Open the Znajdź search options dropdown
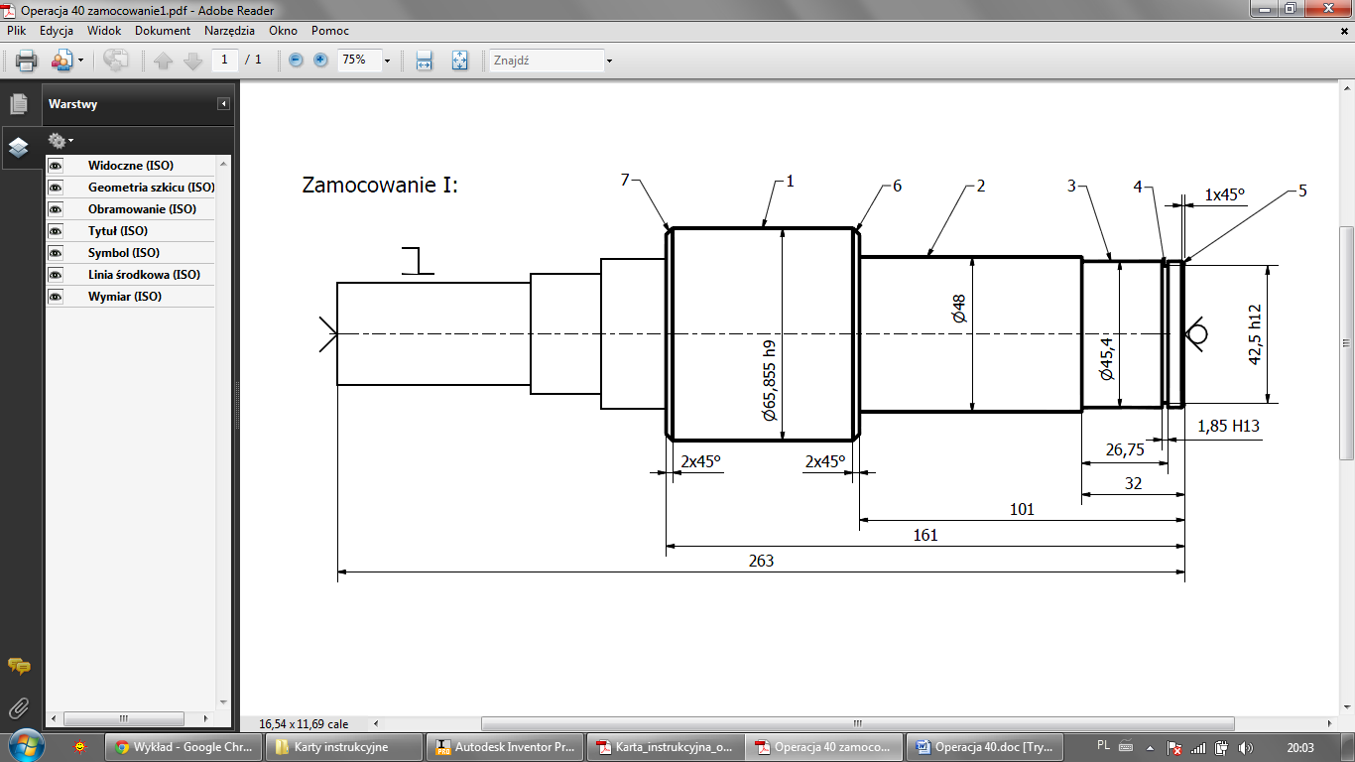 pyautogui.click(x=609, y=61)
